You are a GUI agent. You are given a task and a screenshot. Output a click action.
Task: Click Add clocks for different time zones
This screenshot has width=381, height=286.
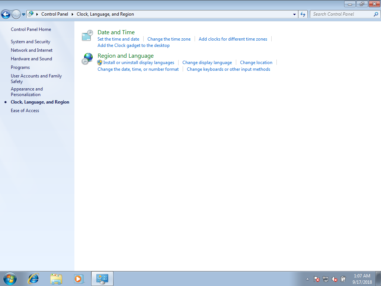[x=233, y=39]
